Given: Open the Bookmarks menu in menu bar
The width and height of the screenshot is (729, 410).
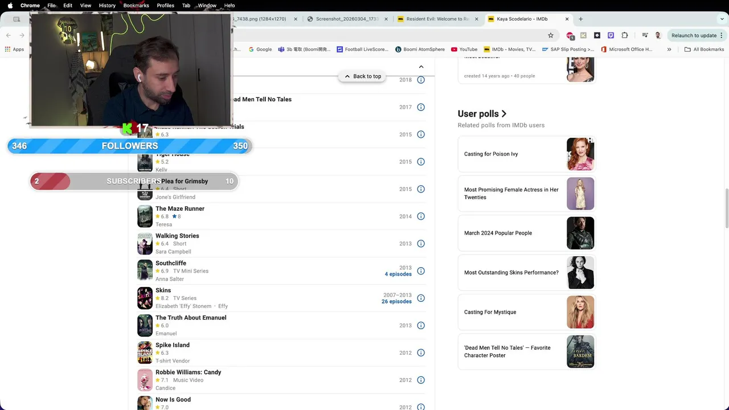Looking at the screenshot, I should coord(136,5).
